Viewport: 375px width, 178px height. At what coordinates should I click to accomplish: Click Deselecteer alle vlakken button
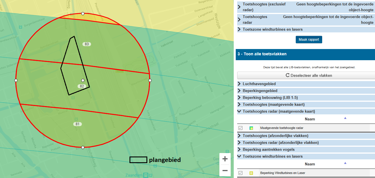pos(306,76)
